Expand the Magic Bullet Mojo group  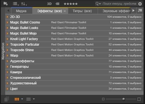tap(8, 33)
